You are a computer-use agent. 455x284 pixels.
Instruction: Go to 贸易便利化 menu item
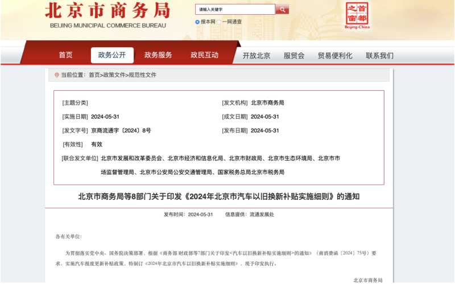[335, 56]
